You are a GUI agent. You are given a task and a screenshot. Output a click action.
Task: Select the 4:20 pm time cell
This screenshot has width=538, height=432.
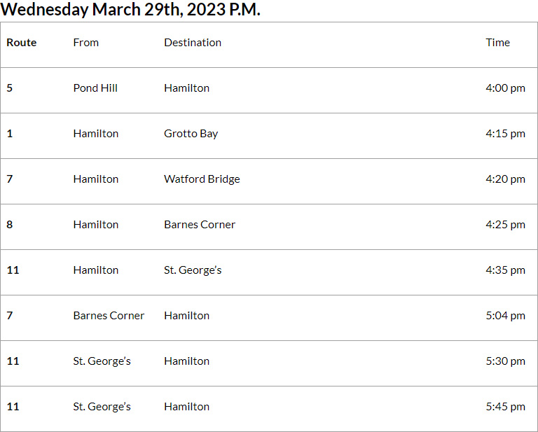tap(505, 179)
